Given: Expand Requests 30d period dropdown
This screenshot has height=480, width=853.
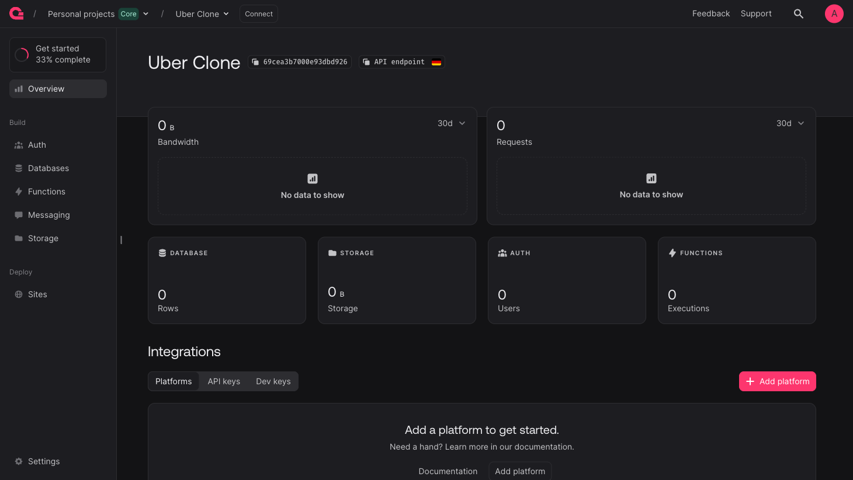Looking at the screenshot, I should (790, 123).
